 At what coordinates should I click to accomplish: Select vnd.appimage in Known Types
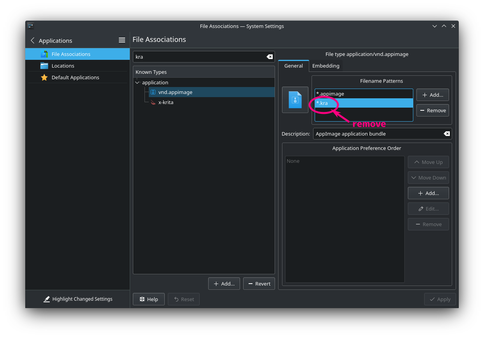click(x=175, y=92)
